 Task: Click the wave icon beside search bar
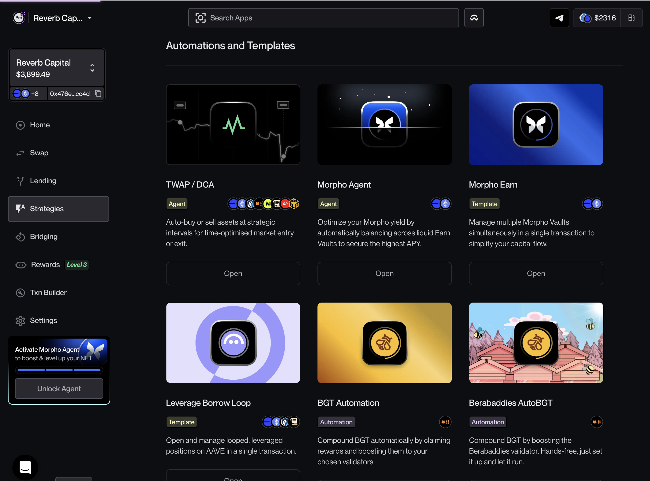(474, 18)
